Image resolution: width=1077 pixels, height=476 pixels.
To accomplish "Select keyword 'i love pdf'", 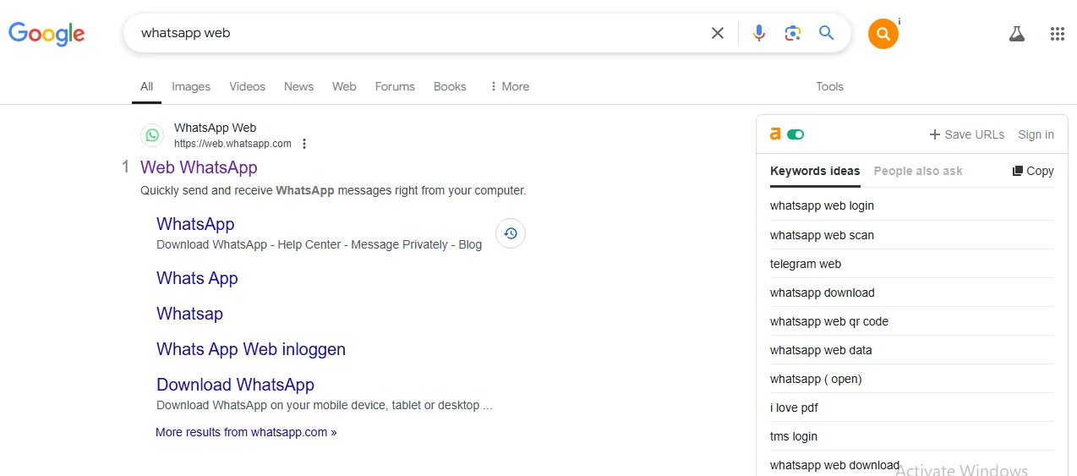I will [794, 408].
